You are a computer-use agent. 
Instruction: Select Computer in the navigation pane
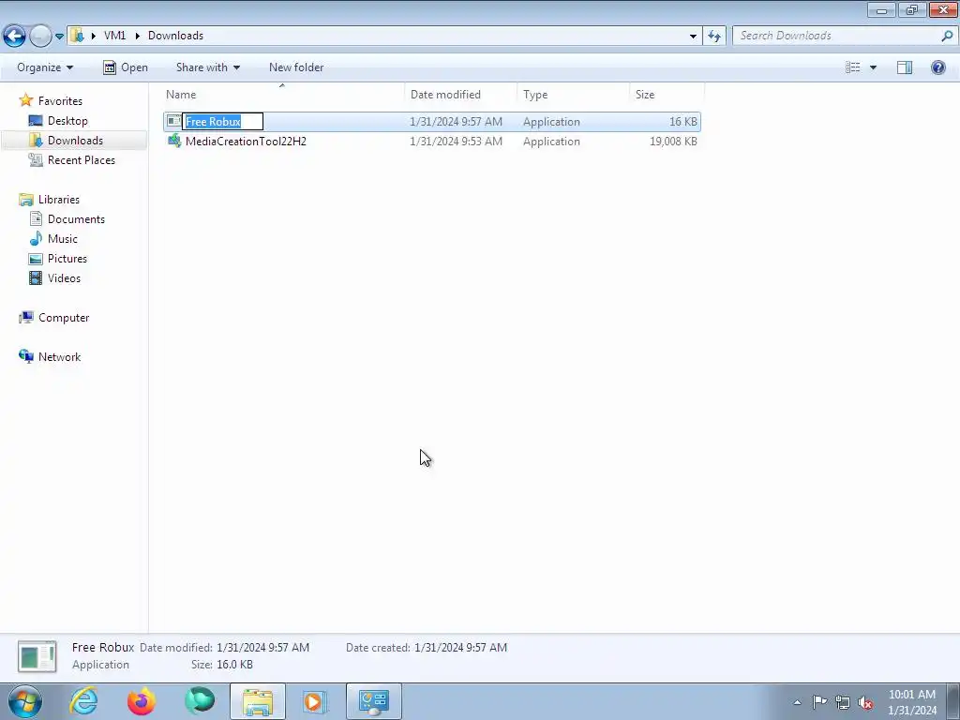point(64,318)
